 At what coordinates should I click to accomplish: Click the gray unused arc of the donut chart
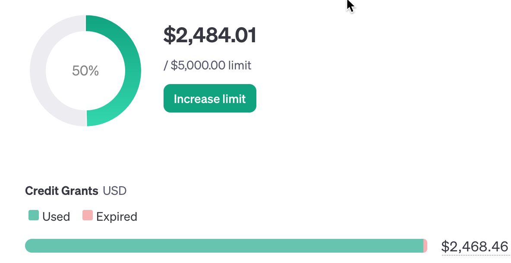tap(38, 71)
